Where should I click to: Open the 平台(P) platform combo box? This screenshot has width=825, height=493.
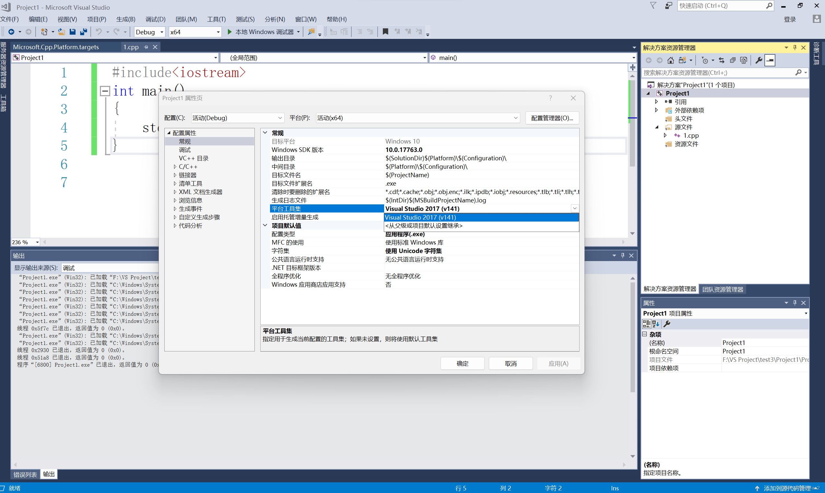(417, 118)
